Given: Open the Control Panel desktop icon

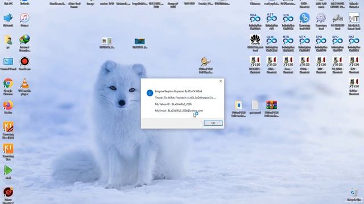Looking at the screenshot, I should (8, 64).
